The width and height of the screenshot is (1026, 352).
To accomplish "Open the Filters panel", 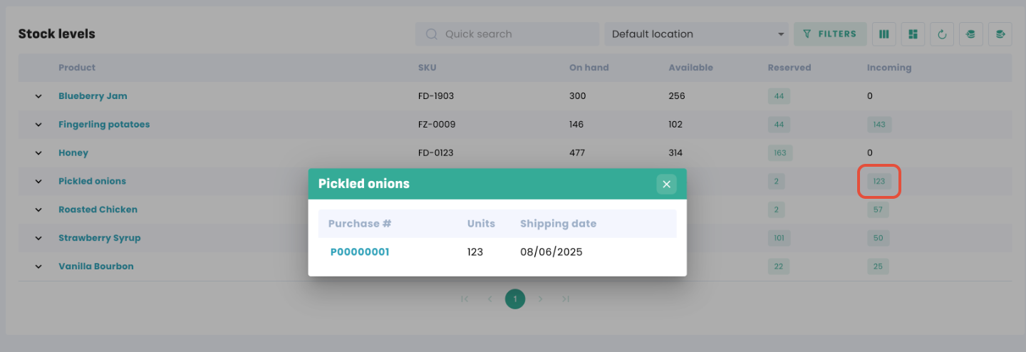I will click(830, 33).
